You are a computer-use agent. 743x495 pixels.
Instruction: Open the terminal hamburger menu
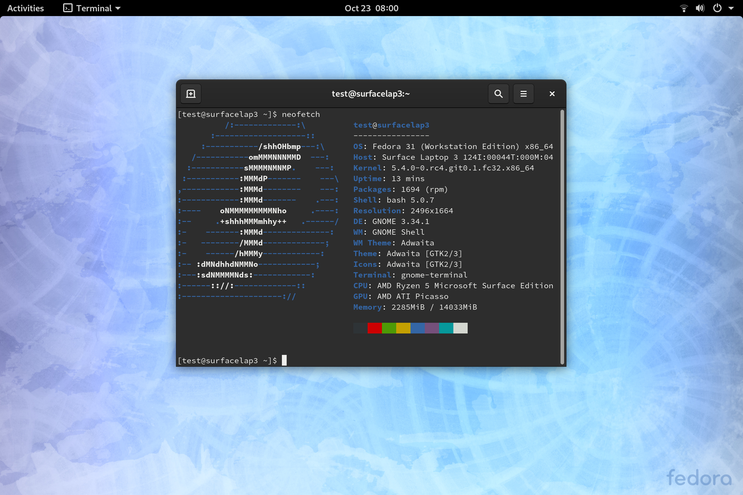point(523,94)
